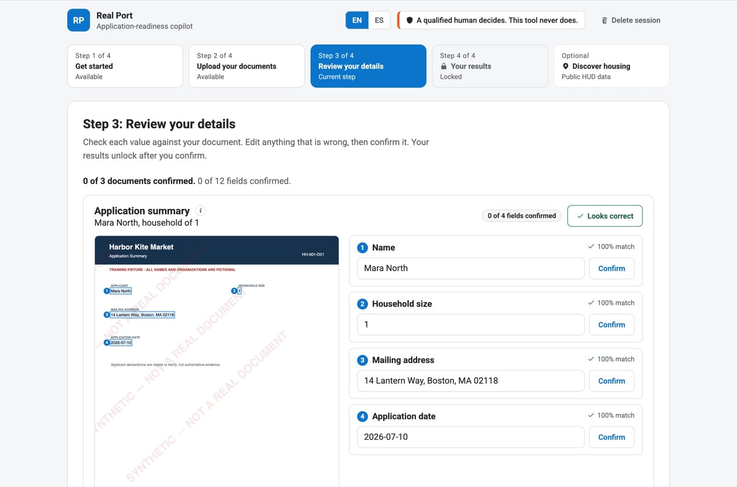Screen dimensions: 737x487
Task: Click the checkmark icon in Looks correct
Action: (580, 216)
